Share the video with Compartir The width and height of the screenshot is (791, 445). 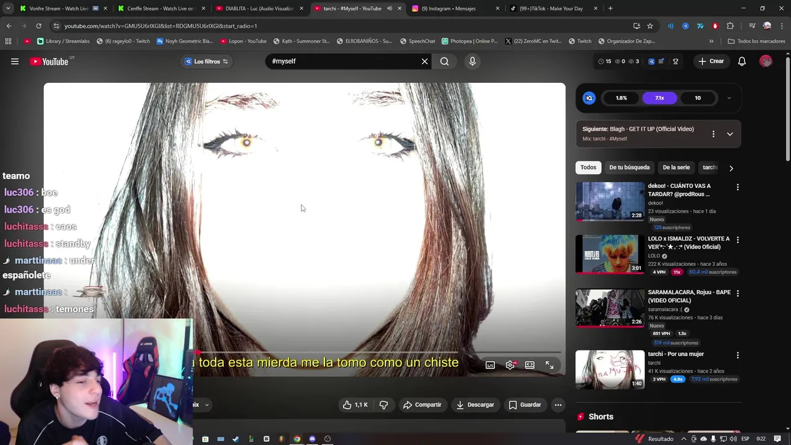tap(422, 405)
